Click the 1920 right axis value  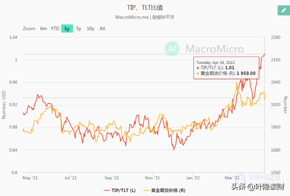[x=276, y=105]
